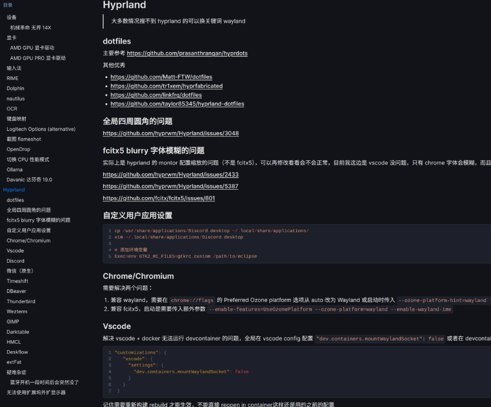The image size is (491, 407).
Task: Go to 疑难杂症 in the table of contents
Action: point(17,372)
